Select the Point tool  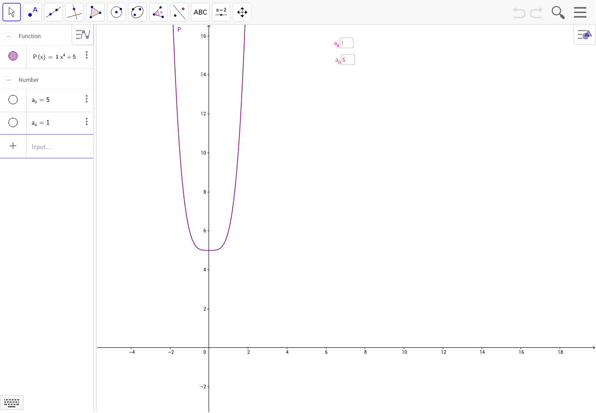33,12
